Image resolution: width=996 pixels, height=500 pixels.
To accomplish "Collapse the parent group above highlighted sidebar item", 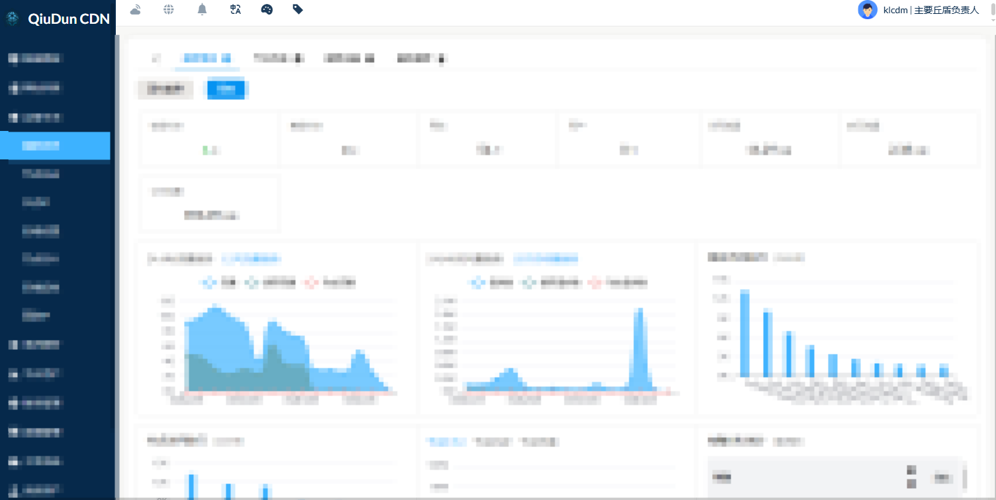I will 36,118.
